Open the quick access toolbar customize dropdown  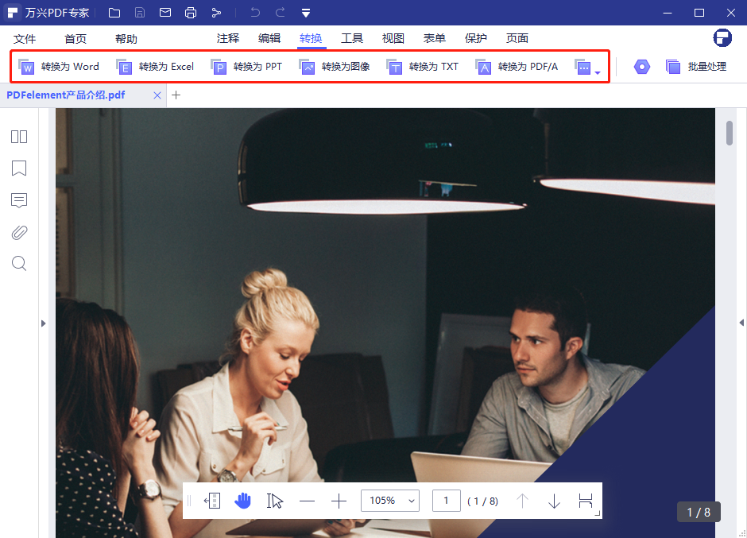pyautogui.click(x=306, y=13)
